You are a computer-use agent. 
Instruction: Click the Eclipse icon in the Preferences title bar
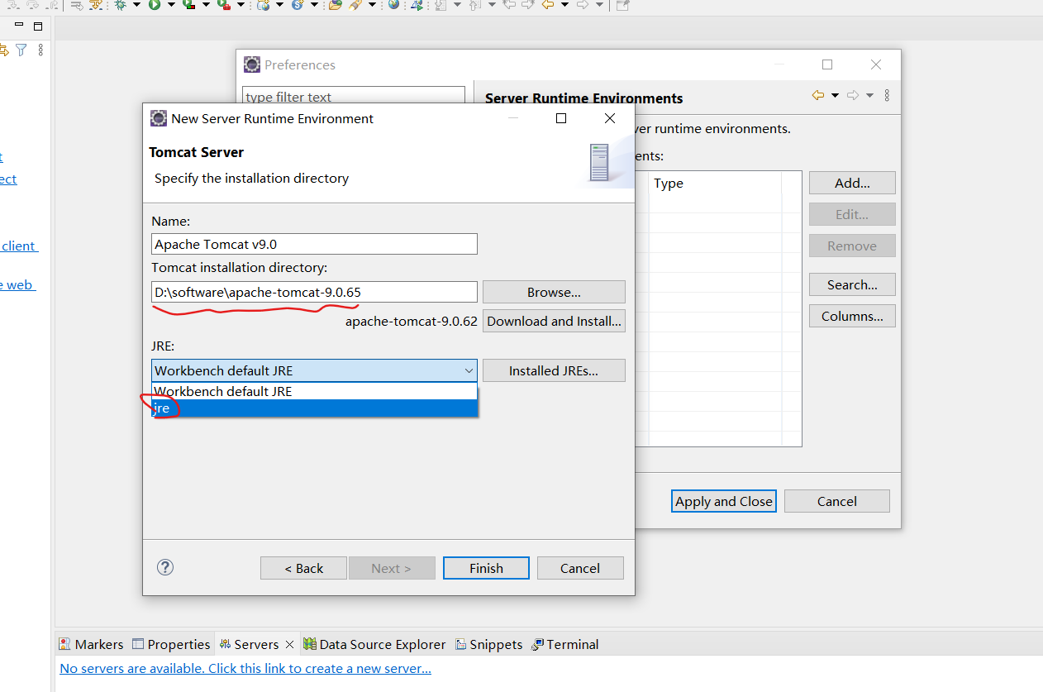tap(252, 64)
